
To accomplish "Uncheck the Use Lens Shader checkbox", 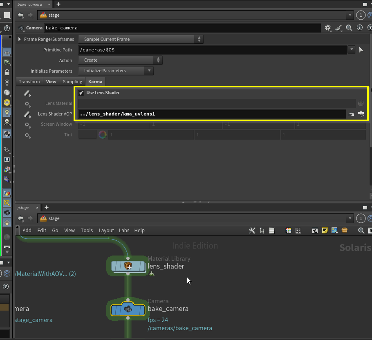I will point(81,93).
